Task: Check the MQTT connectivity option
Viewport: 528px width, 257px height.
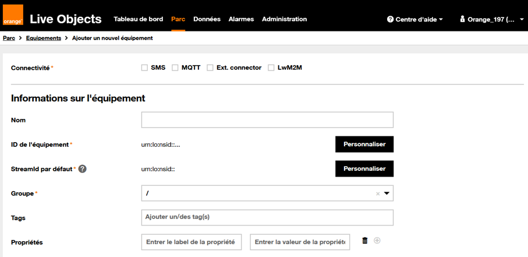Action: pos(175,68)
